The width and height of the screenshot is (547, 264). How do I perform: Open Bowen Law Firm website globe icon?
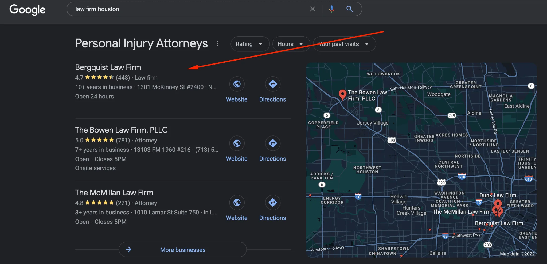(x=237, y=143)
